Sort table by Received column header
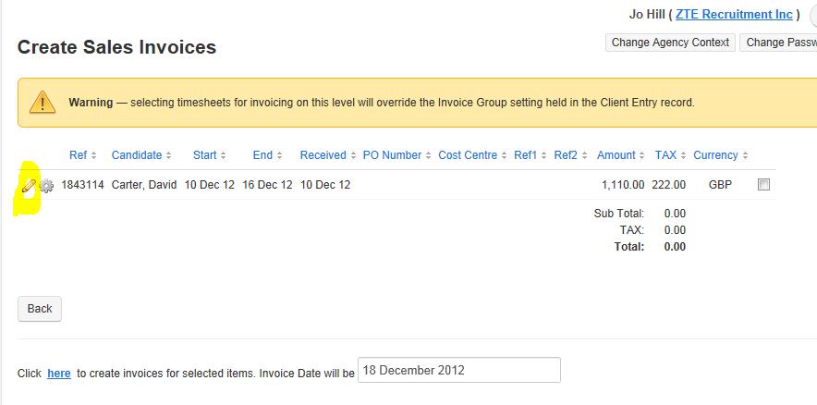Image resolution: width=817 pixels, height=405 pixels. pyautogui.click(x=323, y=154)
